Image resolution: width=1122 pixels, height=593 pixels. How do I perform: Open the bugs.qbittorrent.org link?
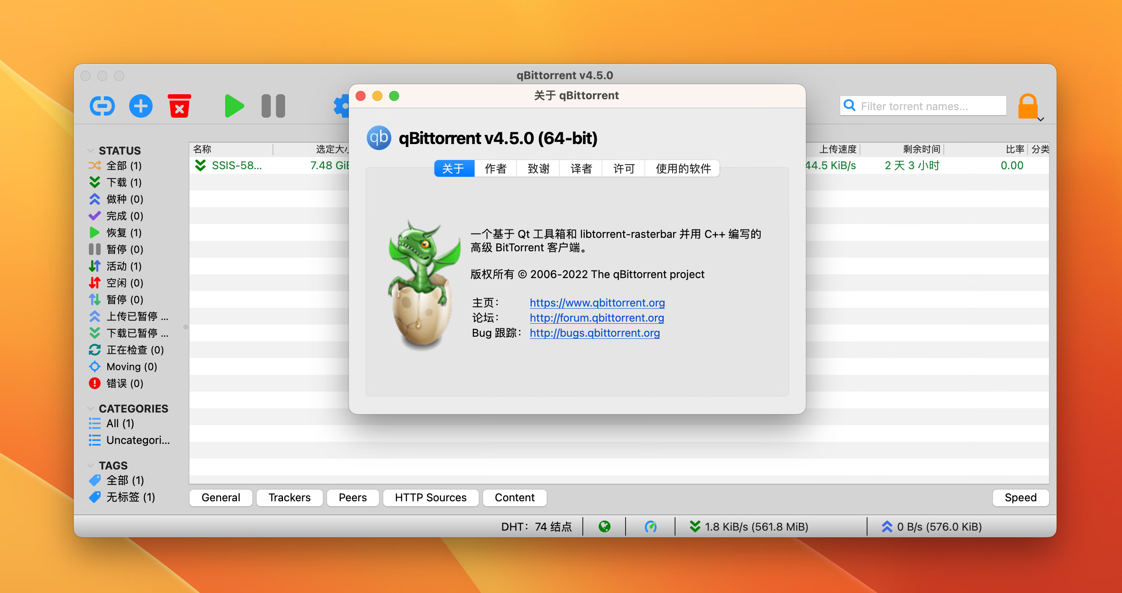[x=594, y=333]
